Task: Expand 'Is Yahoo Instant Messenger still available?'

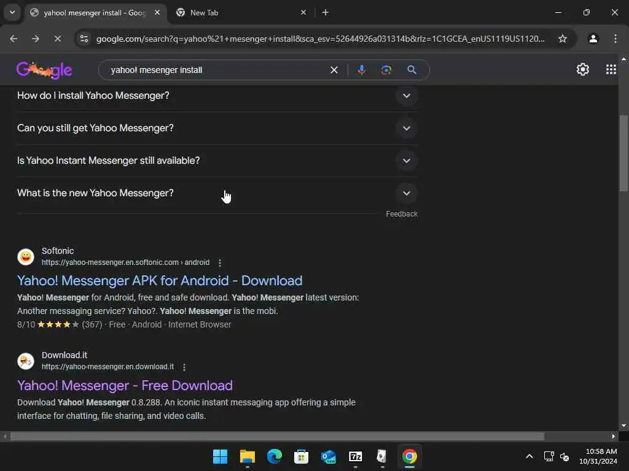Action: click(217, 161)
